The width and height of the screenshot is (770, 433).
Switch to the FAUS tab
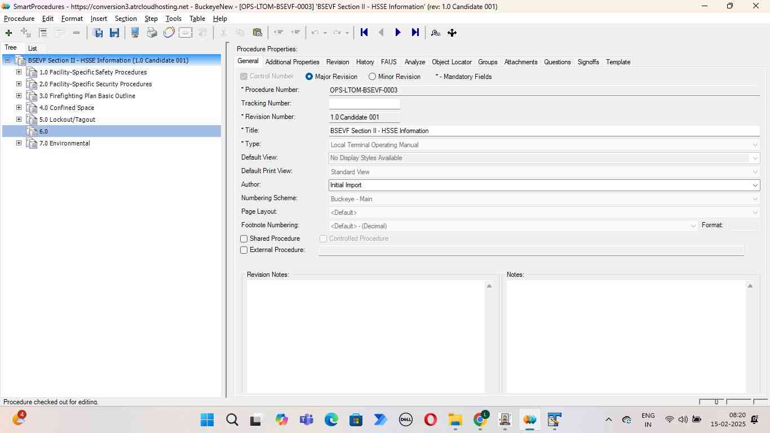(x=388, y=62)
